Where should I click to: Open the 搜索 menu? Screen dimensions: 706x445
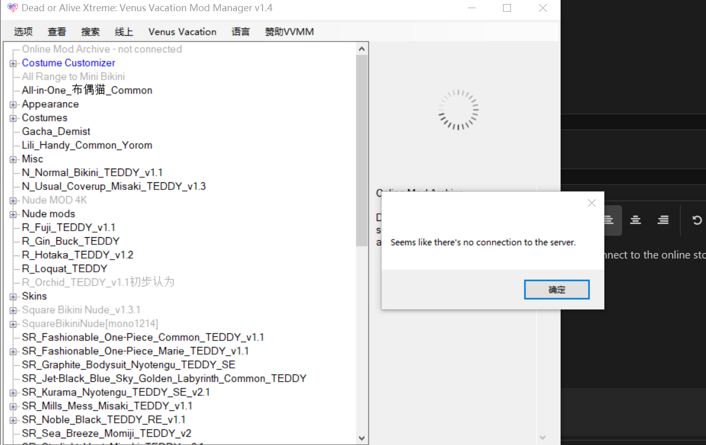91,31
